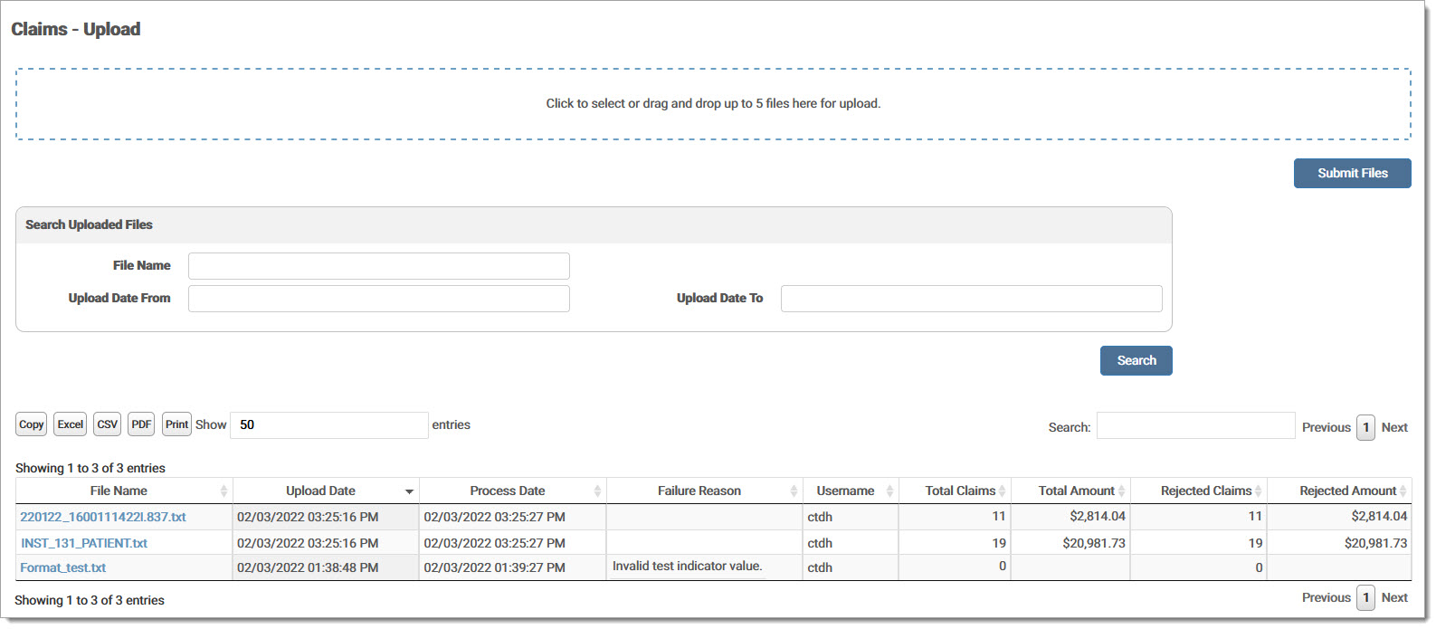1436x629 pixels.
Task: Export table as PDF
Action: click(x=141, y=424)
